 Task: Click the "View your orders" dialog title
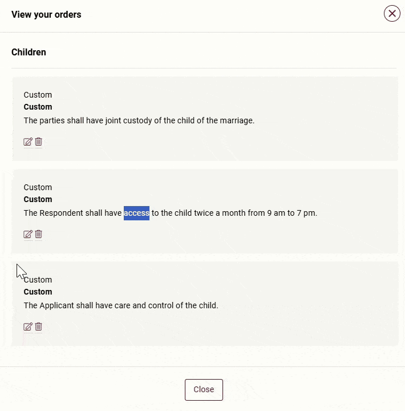coord(46,14)
